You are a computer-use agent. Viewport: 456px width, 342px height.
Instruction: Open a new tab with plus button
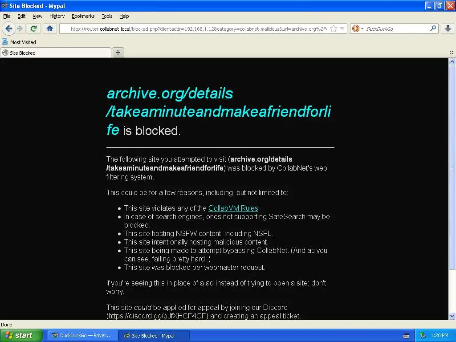(118, 53)
